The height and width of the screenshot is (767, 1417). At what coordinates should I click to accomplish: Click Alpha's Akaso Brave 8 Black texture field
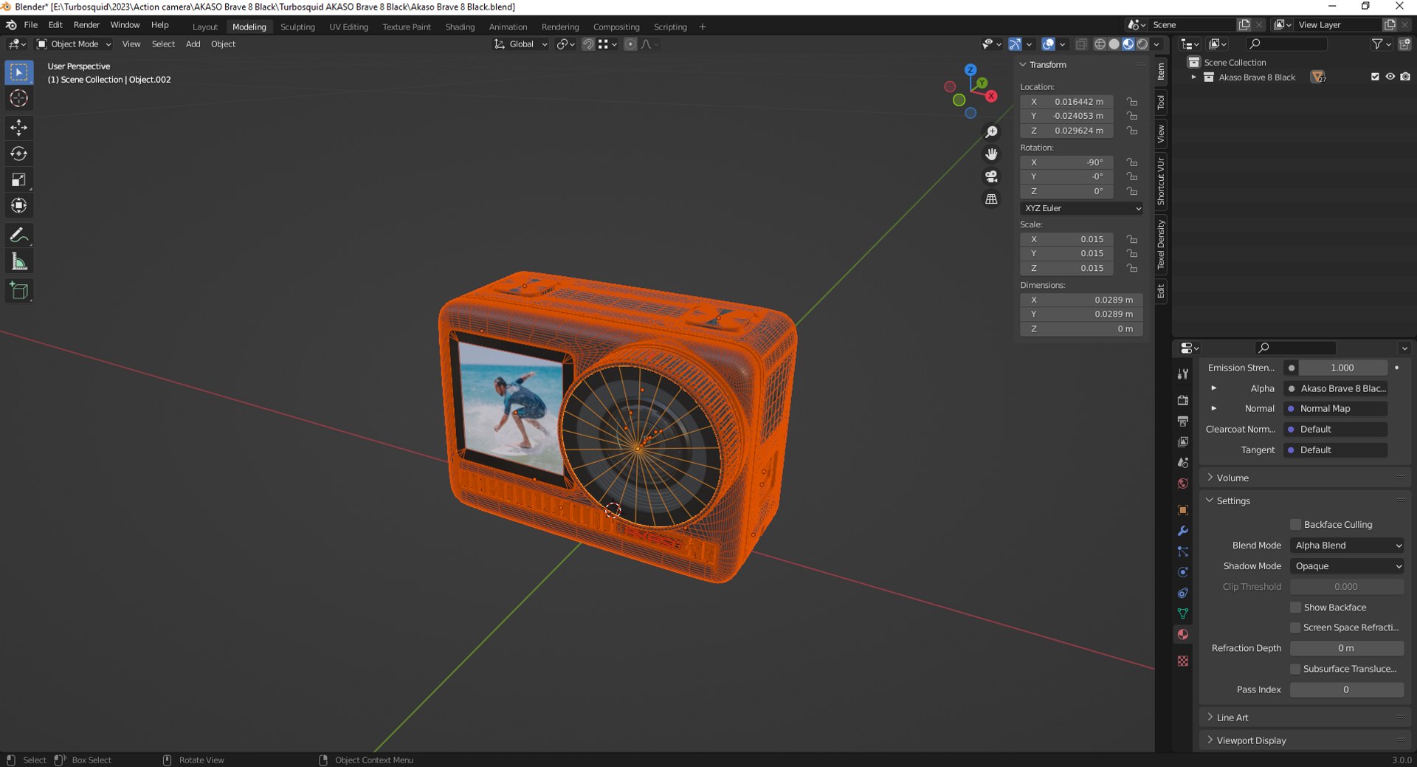click(1337, 388)
